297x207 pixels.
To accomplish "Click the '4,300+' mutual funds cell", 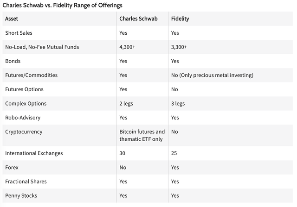I will 129,47.
